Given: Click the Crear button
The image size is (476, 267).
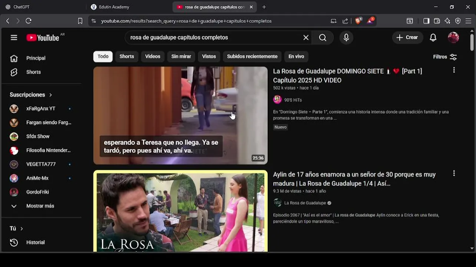Looking at the screenshot, I should click(407, 37).
